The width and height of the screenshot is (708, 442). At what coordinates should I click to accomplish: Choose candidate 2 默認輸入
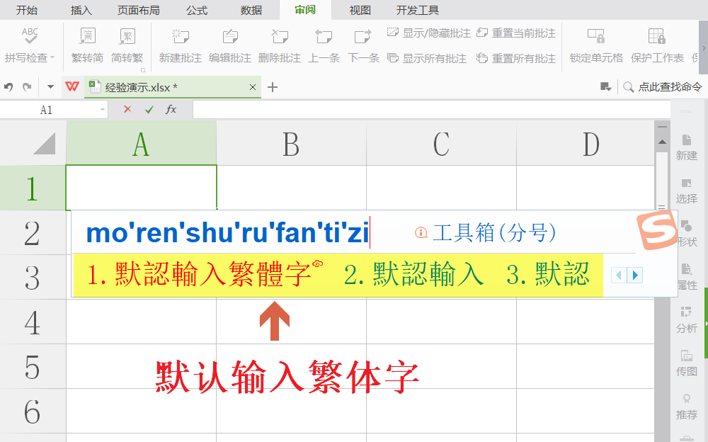[x=413, y=275]
